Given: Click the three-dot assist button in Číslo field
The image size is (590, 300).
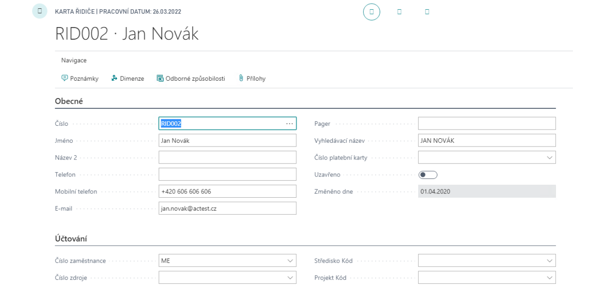Looking at the screenshot, I should (289, 124).
